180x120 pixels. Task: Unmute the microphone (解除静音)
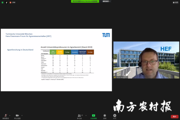(4, 116)
